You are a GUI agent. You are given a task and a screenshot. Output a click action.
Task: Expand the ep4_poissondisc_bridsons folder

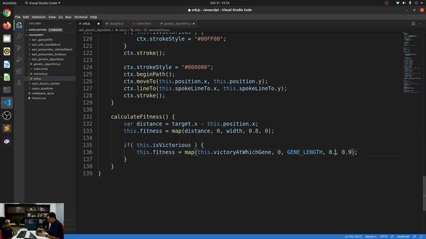click(49, 54)
